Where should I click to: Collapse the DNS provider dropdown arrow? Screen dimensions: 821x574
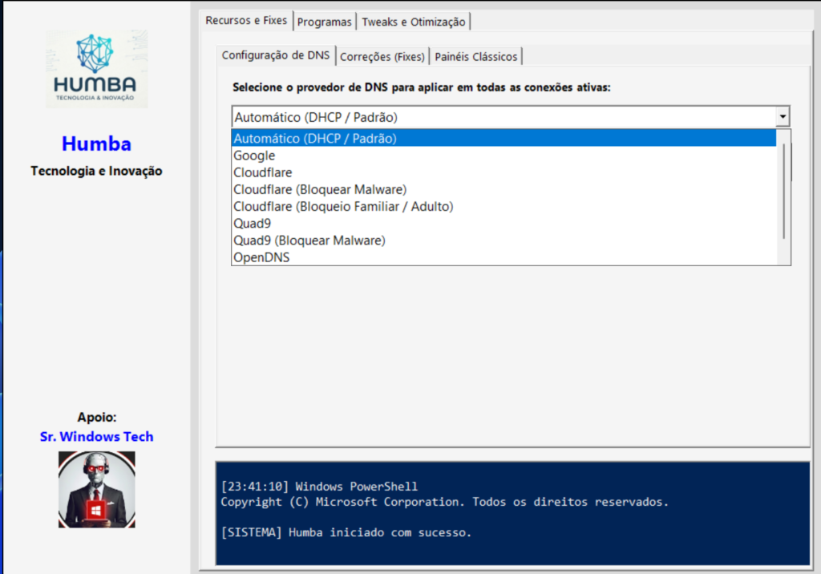pos(783,117)
